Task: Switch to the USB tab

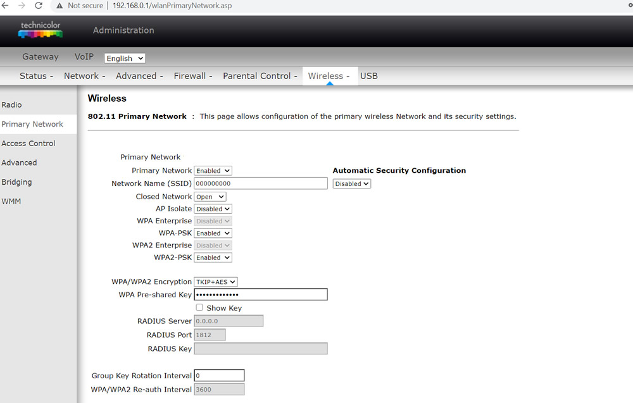Action: (369, 76)
